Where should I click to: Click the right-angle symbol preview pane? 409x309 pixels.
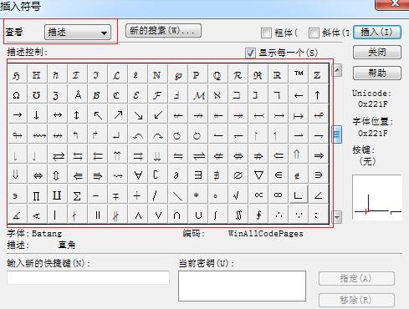[377, 197]
